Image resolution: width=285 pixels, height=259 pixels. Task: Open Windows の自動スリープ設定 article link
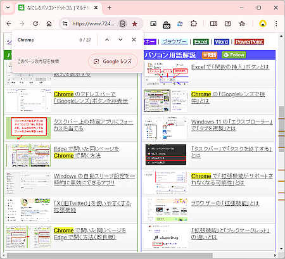click(94, 179)
